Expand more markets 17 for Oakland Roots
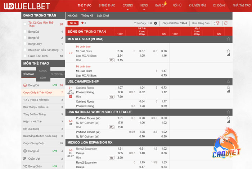 pyautogui.click(x=112, y=97)
